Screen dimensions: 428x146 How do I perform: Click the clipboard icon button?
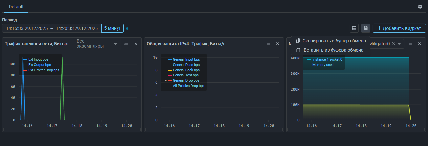pos(366,28)
